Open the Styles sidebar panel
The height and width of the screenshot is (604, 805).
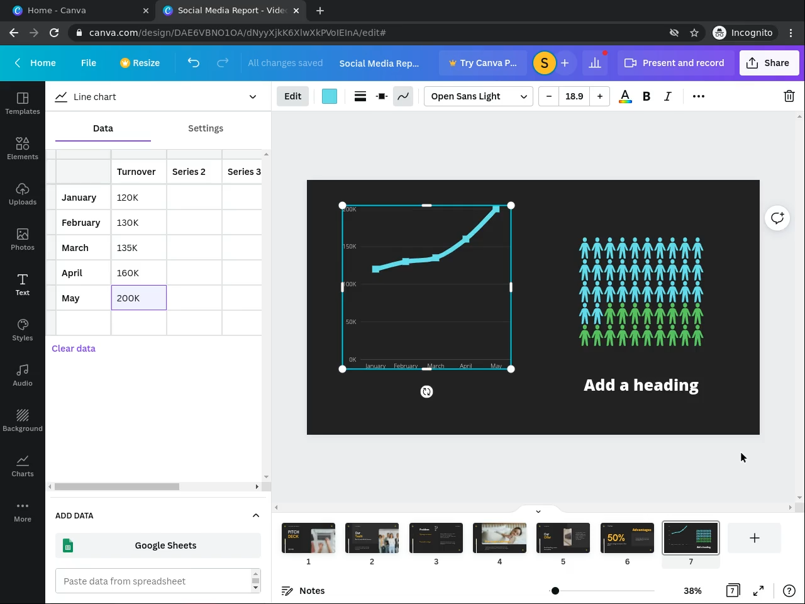pyautogui.click(x=23, y=330)
